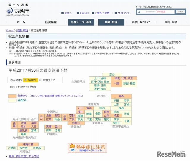Select 八重山 region cell
Viewport: 190px width, 161px height.
point(12,148)
